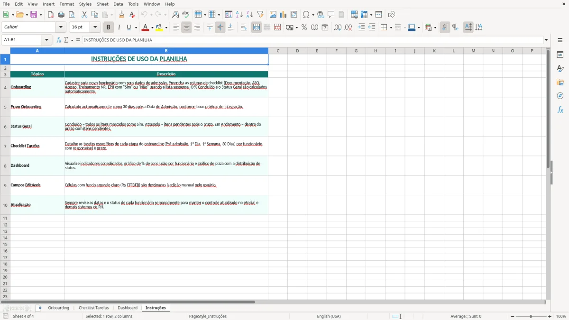Image resolution: width=569 pixels, height=320 pixels.
Task: Open the Data menu
Action: (118, 4)
